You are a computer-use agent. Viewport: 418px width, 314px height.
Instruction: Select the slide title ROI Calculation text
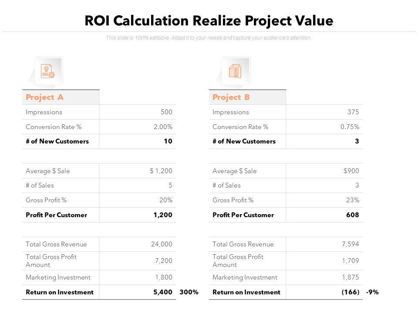click(x=209, y=20)
